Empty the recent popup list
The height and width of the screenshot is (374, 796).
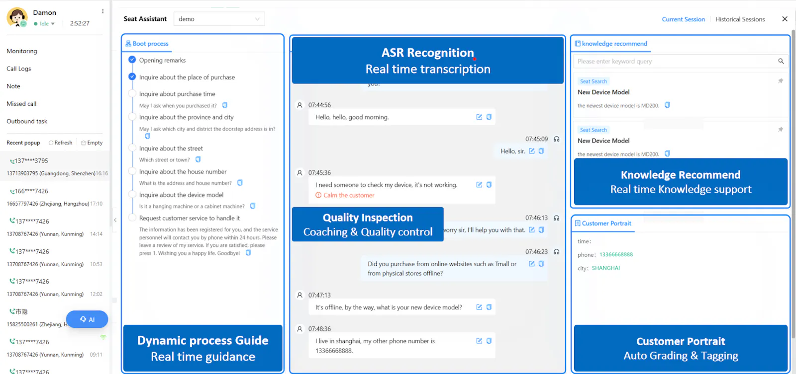pos(92,143)
